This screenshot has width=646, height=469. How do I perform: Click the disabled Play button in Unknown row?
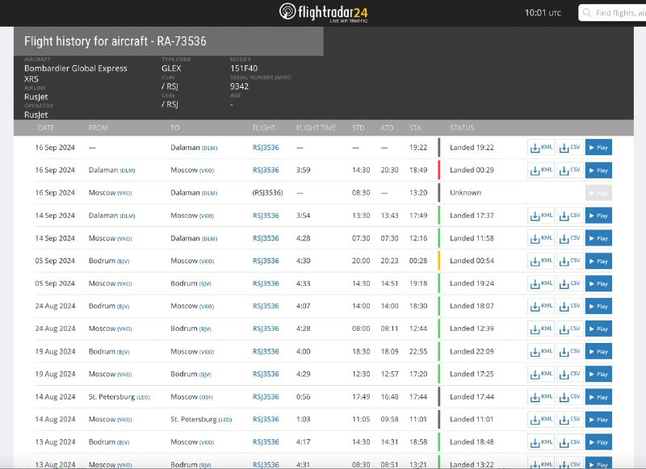tap(598, 193)
